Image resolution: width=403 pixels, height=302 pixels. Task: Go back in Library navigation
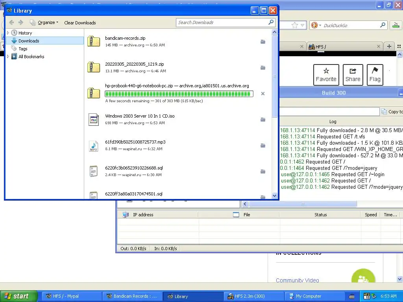11,22
